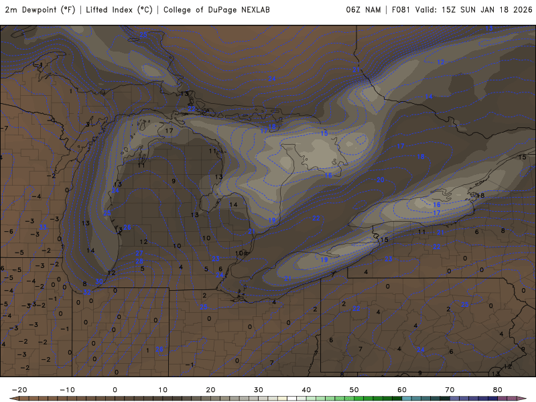The width and height of the screenshot is (536, 402).
Task: Click the blue "32" contour label
Action: (x=87, y=292)
